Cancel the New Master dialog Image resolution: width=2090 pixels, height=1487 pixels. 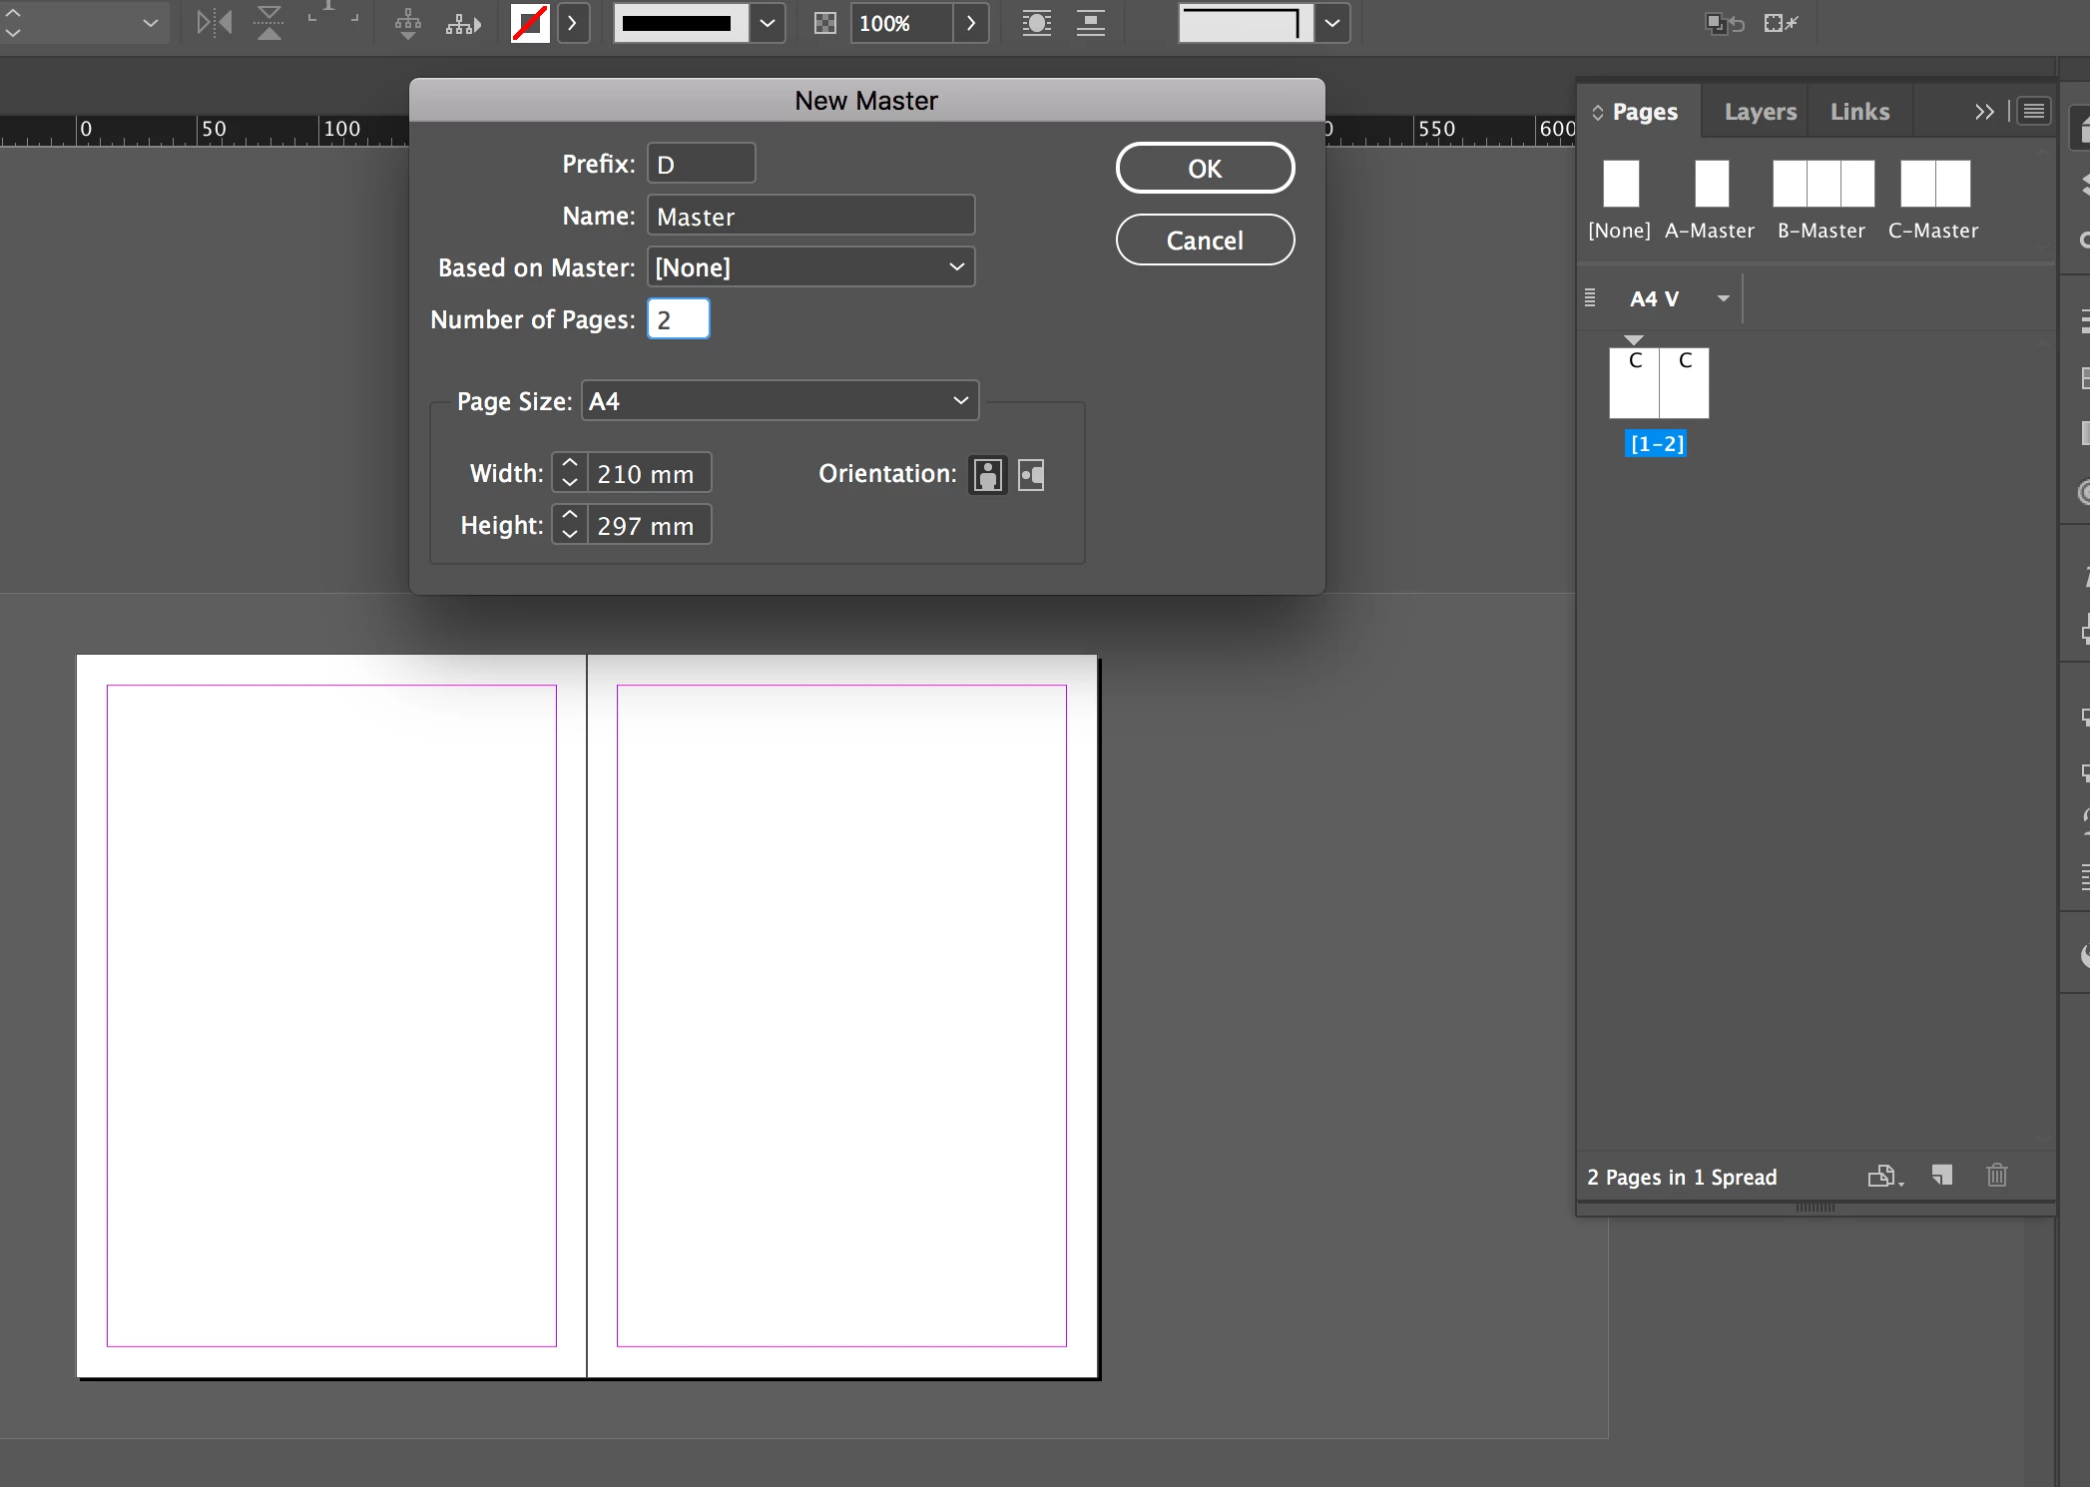pyautogui.click(x=1205, y=241)
